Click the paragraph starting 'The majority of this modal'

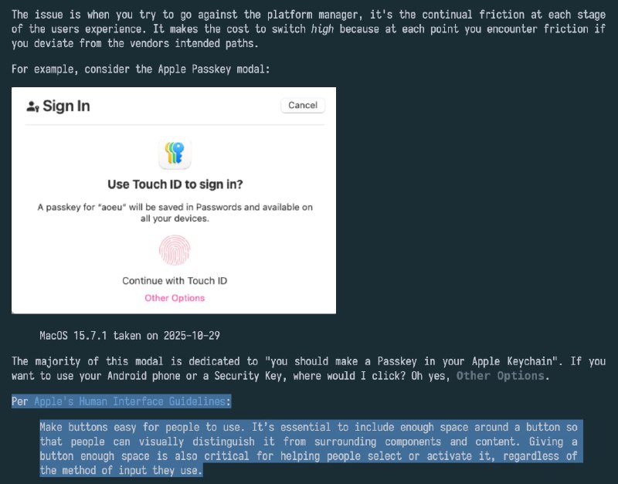point(308,369)
